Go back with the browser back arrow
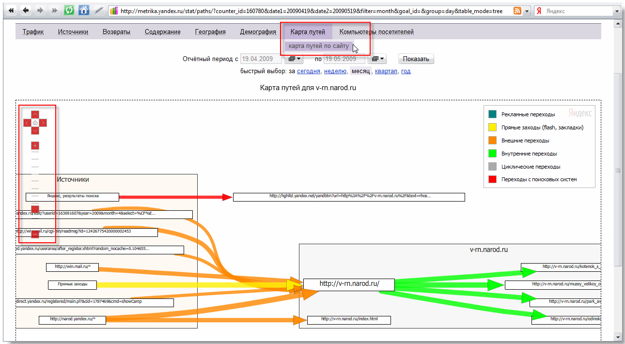The image size is (625, 344). click(x=26, y=10)
